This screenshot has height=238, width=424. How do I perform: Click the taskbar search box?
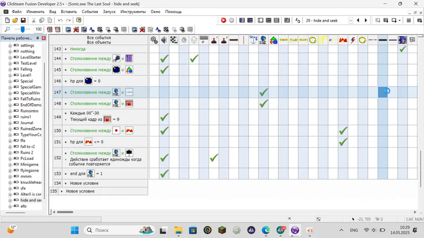[120, 230]
